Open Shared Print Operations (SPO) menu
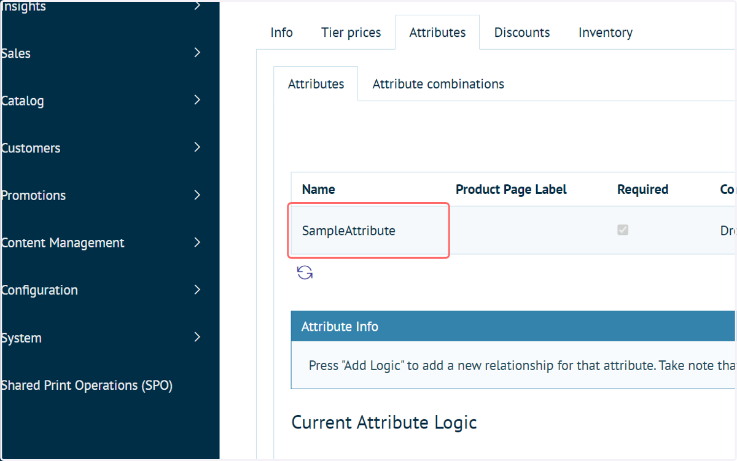This screenshot has width=737, height=461. pos(87,385)
